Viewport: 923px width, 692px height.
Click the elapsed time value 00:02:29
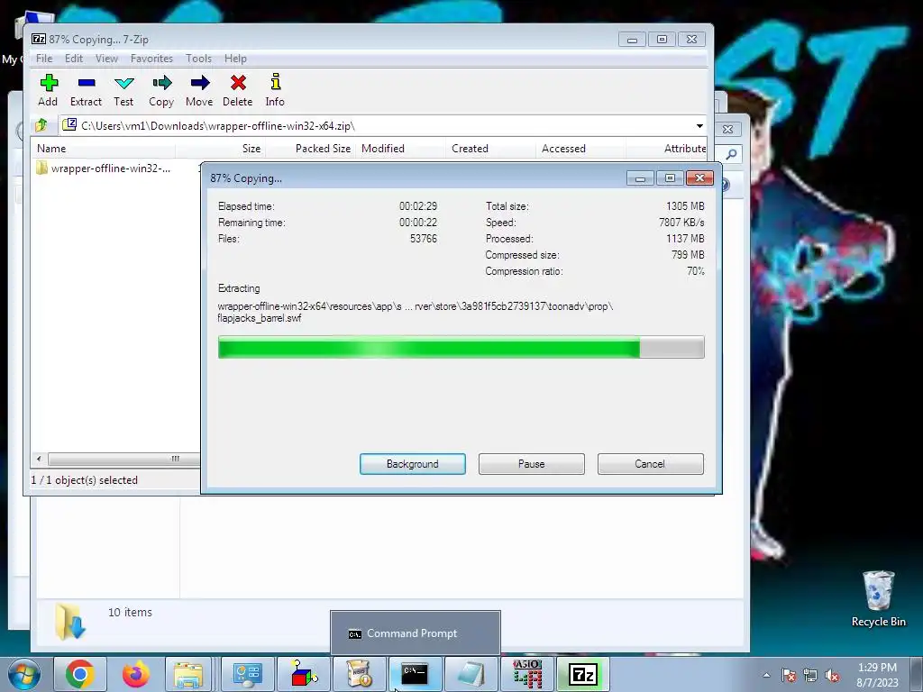pyautogui.click(x=418, y=206)
